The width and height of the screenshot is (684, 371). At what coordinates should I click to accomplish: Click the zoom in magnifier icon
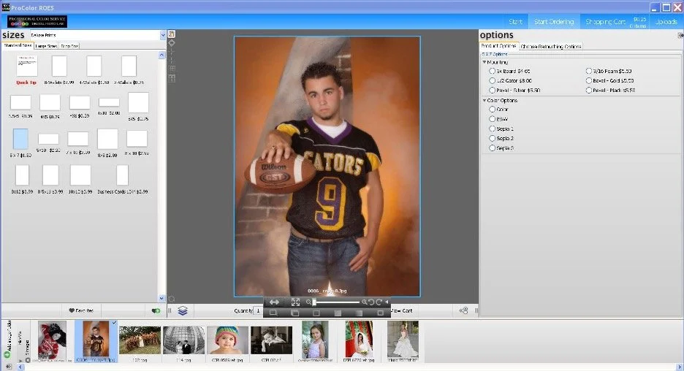pos(364,302)
